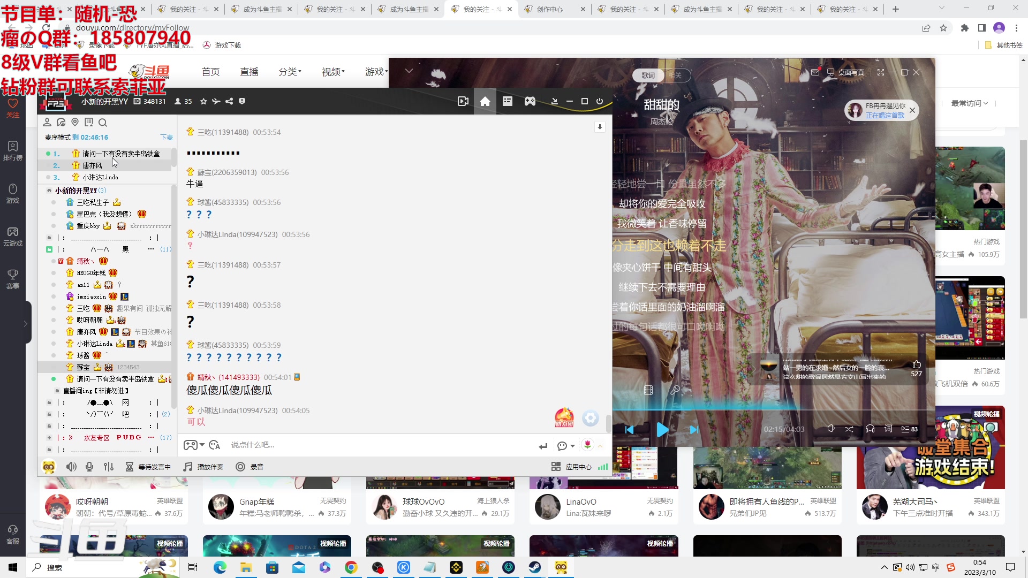Image resolution: width=1028 pixels, height=578 pixels.
Task: Open the chat settings gear bubble
Action: [591, 418]
